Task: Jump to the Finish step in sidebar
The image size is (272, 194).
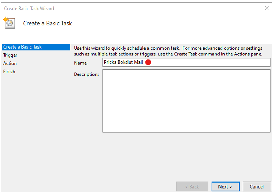Action: coord(9,71)
